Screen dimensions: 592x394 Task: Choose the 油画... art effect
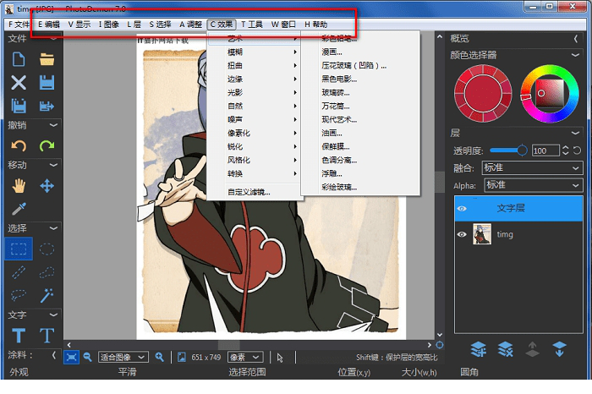click(360, 133)
